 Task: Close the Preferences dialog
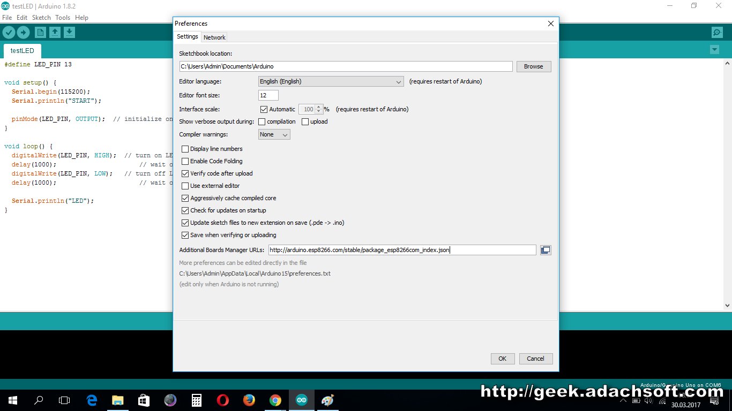(550, 24)
